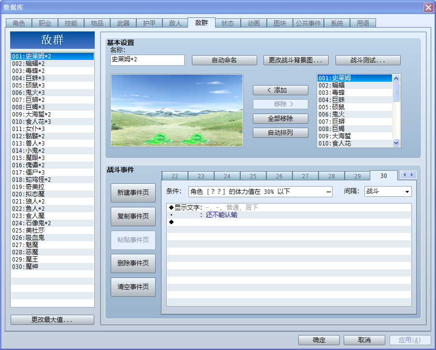The image size is (436, 350).
Task: Switch to the 技能 tab
Action: 71,23
